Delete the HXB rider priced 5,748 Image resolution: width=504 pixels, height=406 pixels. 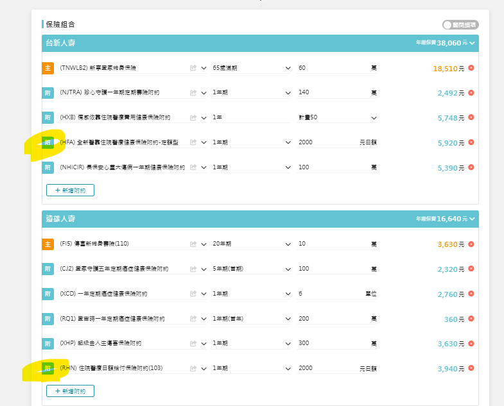[471, 117]
